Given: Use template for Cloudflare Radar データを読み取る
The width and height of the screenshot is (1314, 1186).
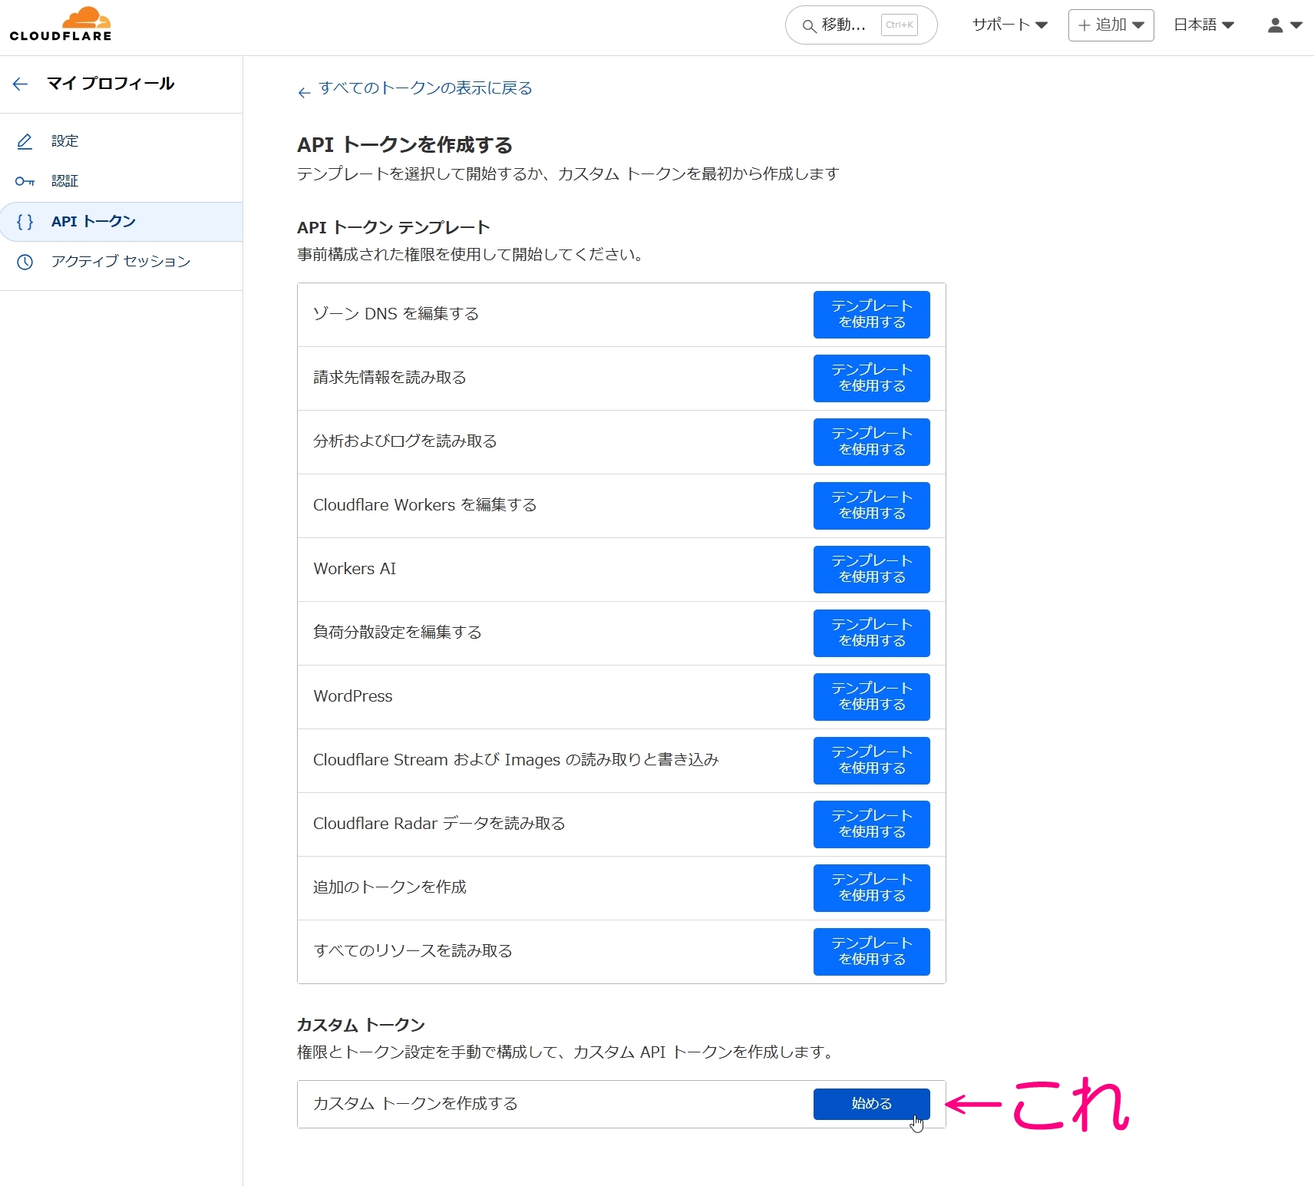Looking at the screenshot, I should tap(871, 824).
